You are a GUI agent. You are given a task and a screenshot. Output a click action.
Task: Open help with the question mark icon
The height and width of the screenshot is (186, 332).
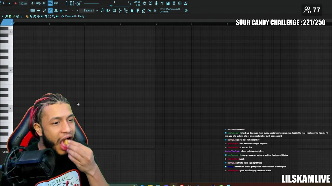tap(162, 3)
